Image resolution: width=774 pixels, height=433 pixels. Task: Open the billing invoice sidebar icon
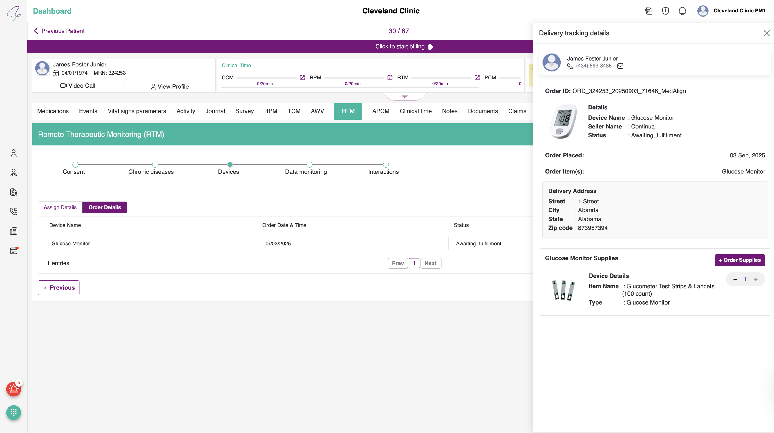pyautogui.click(x=13, y=192)
